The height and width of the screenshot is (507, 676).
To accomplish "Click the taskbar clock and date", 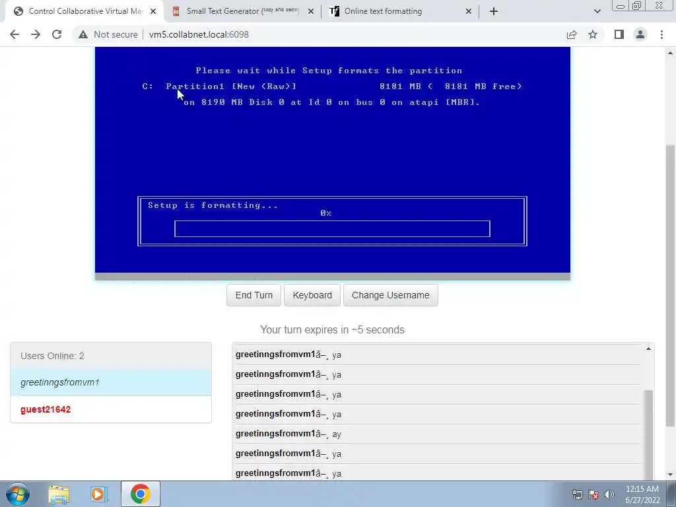I will pyautogui.click(x=642, y=494).
